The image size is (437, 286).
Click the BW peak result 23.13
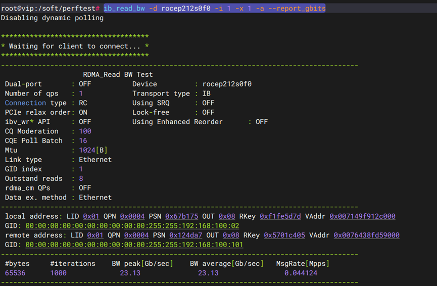click(x=130, y=273)
